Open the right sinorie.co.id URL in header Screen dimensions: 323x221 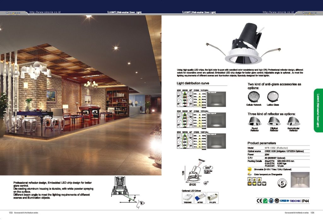click(278, 12)
